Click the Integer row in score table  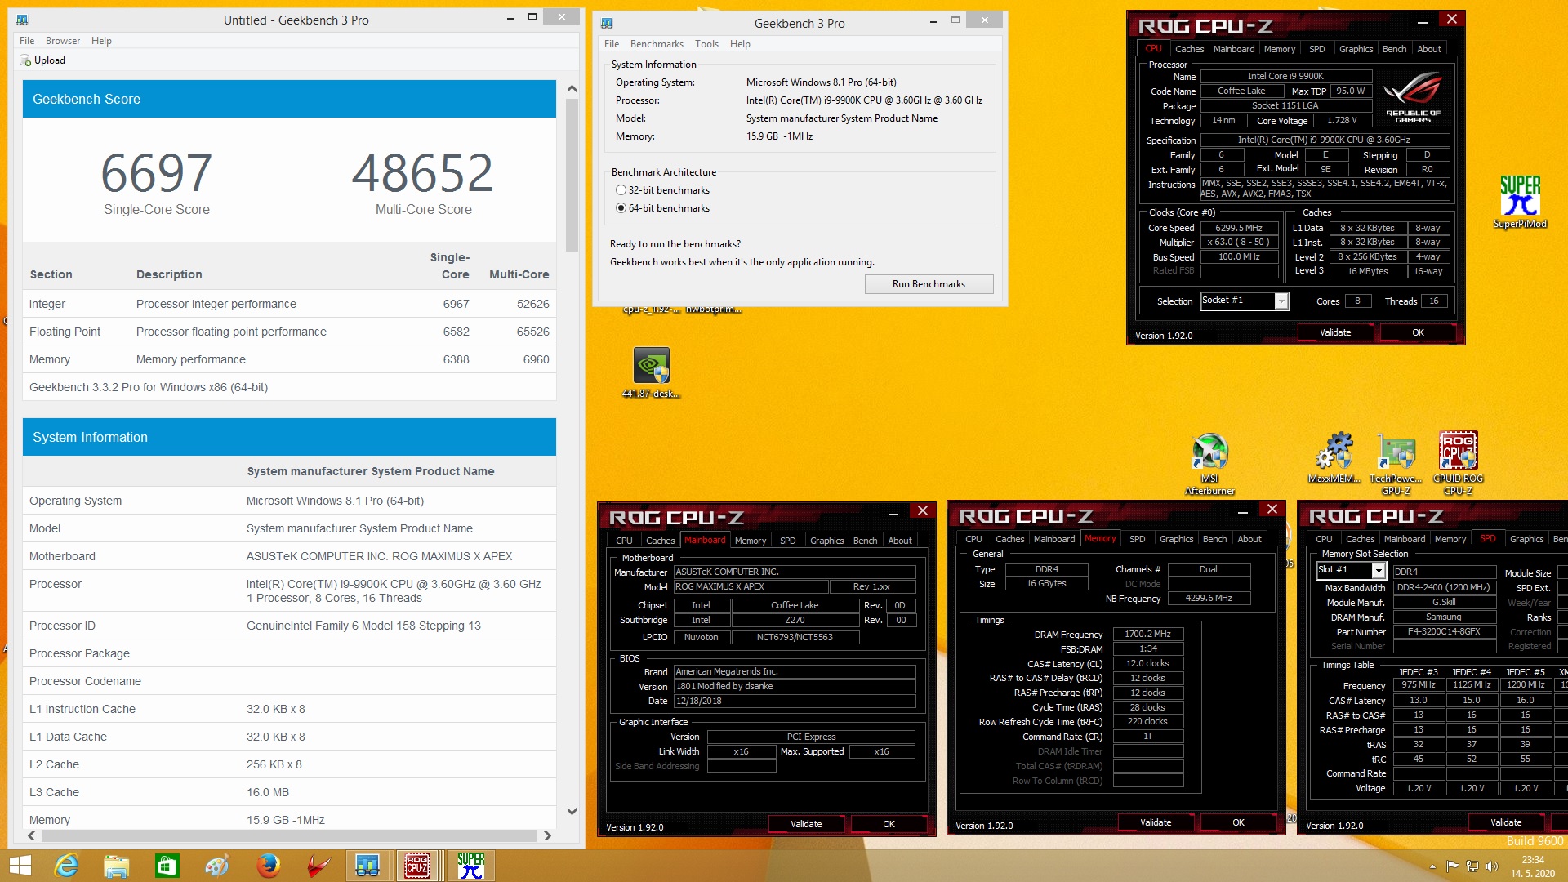pos(289,304)
